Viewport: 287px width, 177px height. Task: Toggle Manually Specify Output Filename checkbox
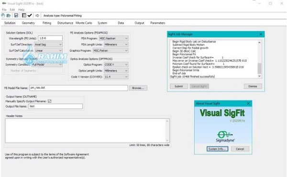[49, 101]
